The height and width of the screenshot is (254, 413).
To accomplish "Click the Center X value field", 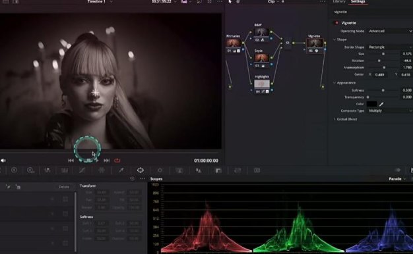I will click(x=380, y=74).
